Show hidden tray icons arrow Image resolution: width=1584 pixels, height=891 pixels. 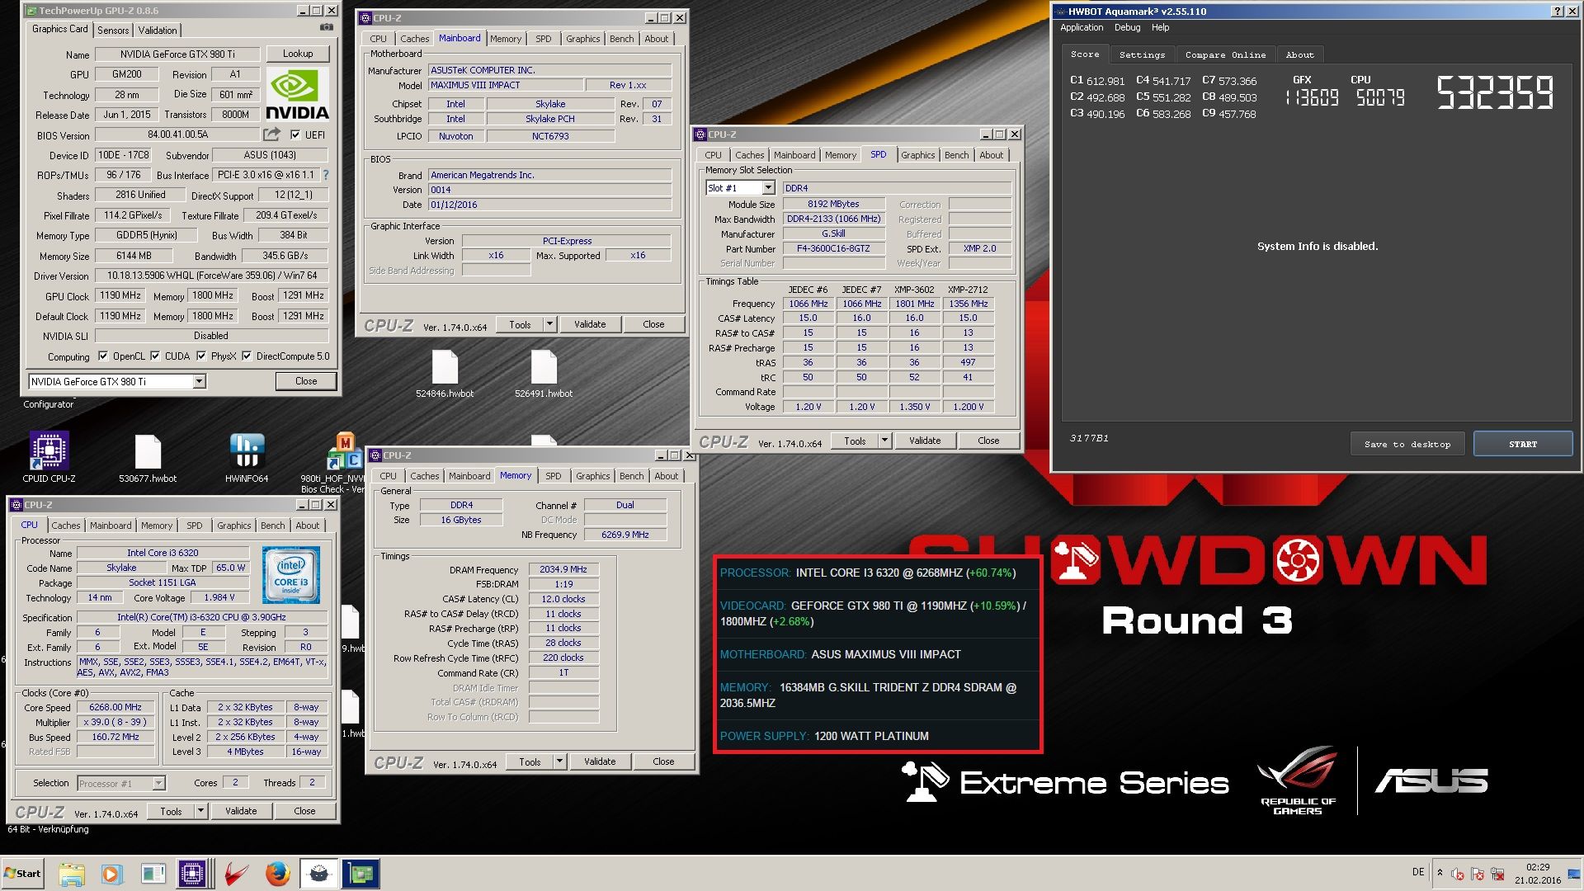coord(1440,873)
